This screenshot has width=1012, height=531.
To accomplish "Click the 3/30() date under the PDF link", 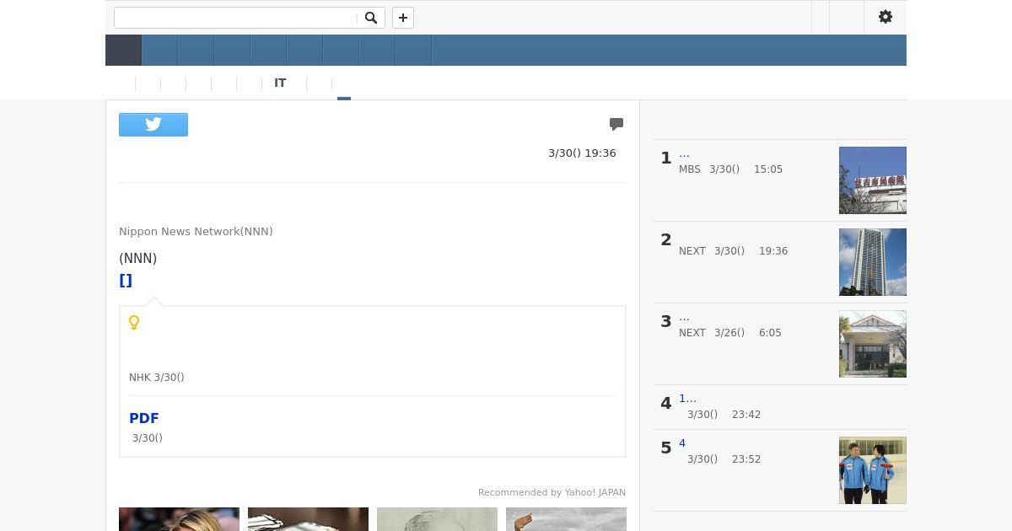I will [148, 438].
